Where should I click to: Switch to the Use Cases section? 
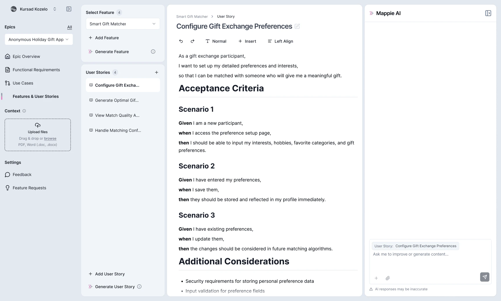tap(23, 83)
